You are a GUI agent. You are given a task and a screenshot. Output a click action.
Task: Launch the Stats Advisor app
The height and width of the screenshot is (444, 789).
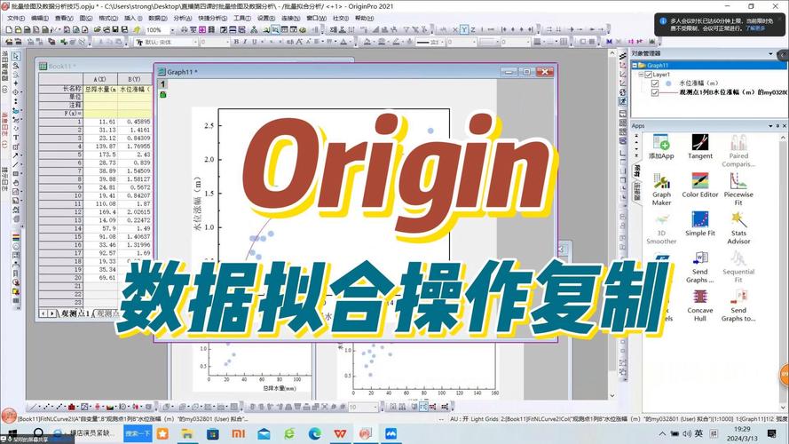pyautogui.click(x=738, y=228)
